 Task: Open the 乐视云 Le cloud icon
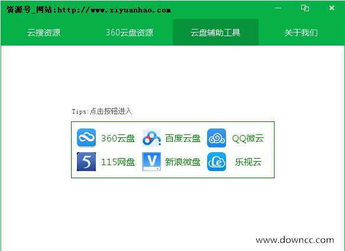217,162
